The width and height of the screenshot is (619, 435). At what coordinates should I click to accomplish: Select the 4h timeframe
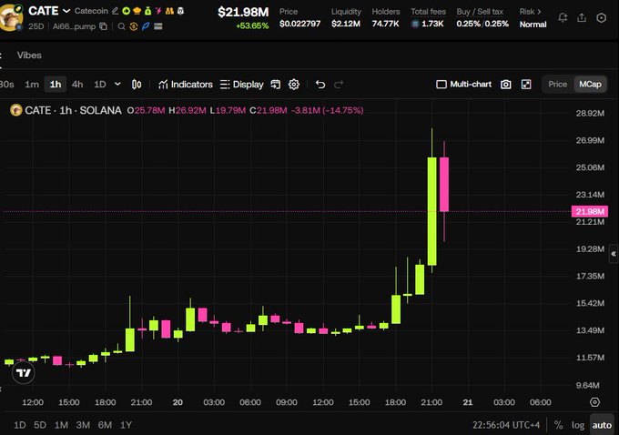click(x=77, y=84)
